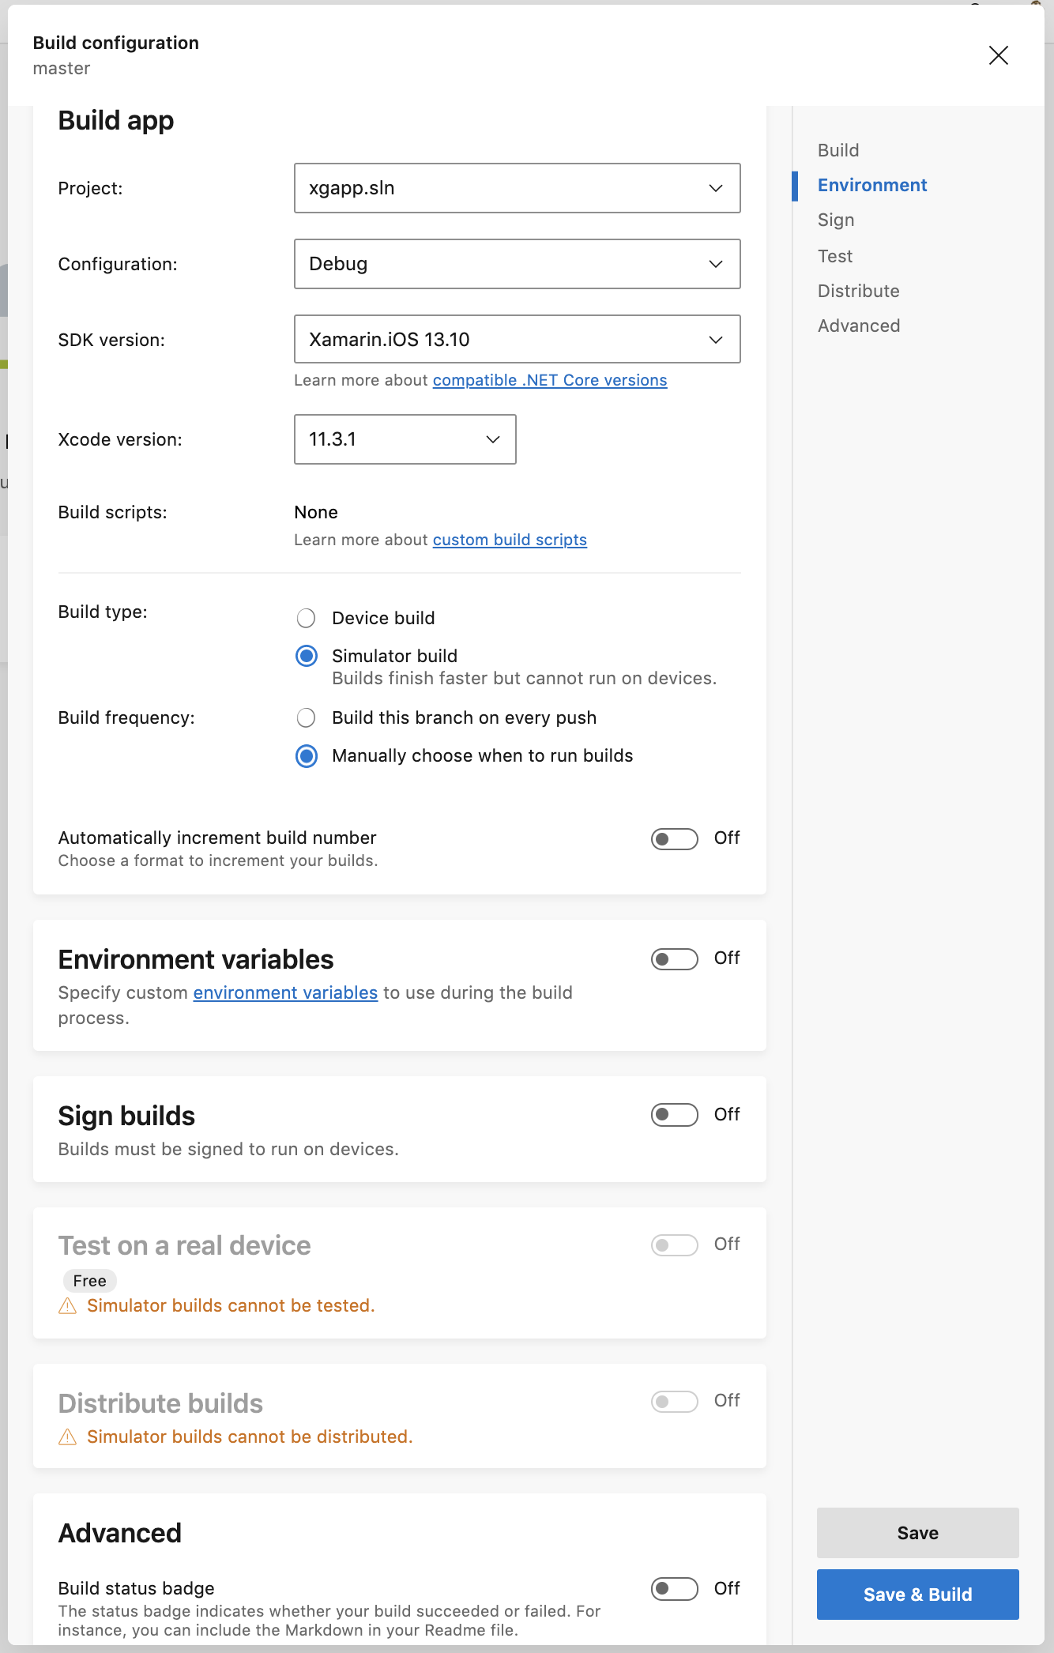The image size is (1054, 1653).
Task: Toggle the Build status badge switch
Action: click(x=674, y=1588)
